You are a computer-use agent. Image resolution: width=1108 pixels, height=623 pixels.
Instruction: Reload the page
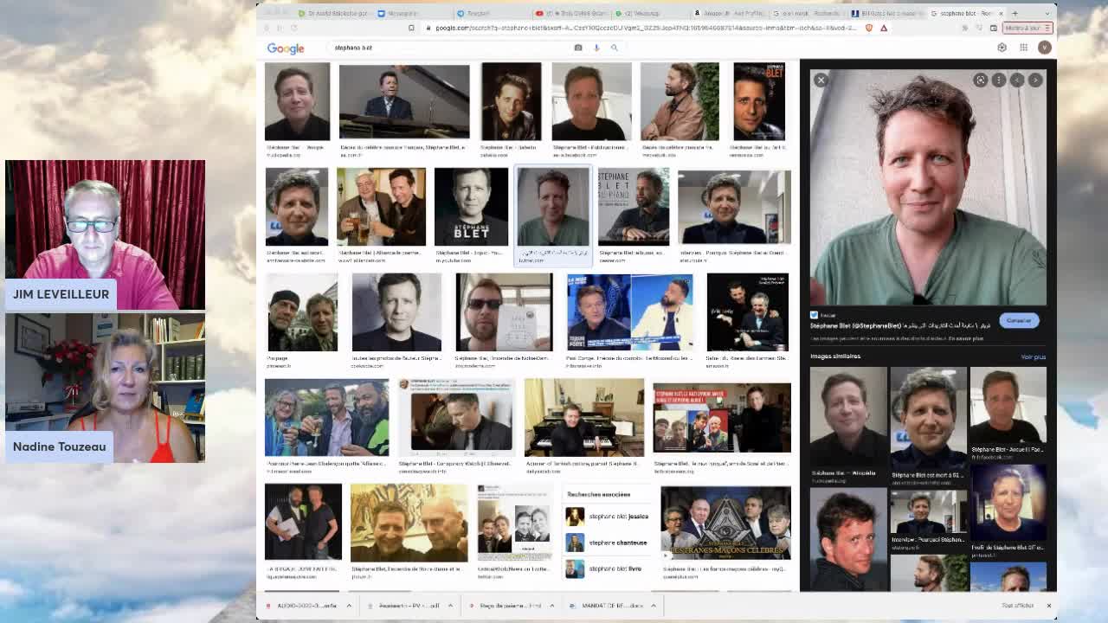click(x=293, y=28)
